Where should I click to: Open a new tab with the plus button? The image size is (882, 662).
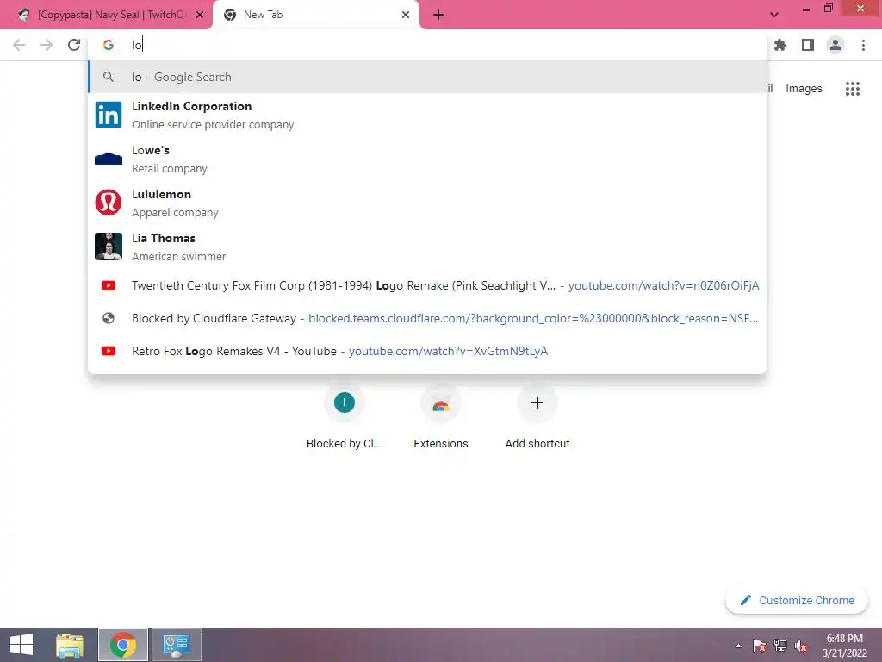(438, 16)
